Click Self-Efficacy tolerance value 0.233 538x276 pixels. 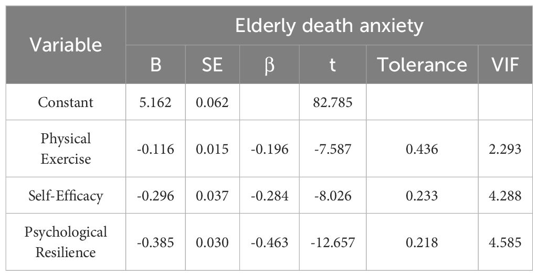coord(422,196)
